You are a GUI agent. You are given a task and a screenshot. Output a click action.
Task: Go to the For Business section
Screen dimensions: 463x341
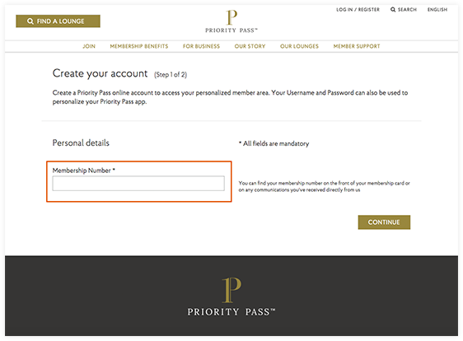click(x=201, y=46)
